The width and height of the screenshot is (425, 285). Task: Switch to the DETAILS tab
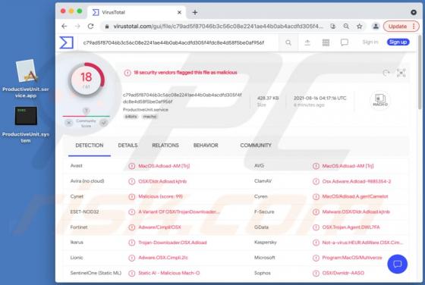pos(127,146)
